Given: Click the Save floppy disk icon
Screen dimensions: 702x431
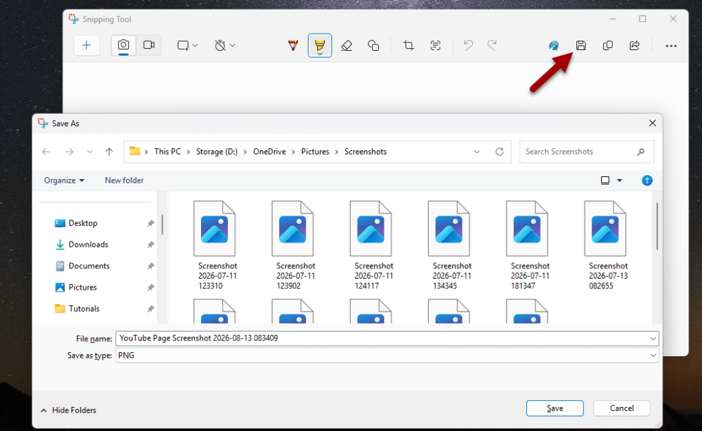Looking at the screenshot, I should pos(581,45).
